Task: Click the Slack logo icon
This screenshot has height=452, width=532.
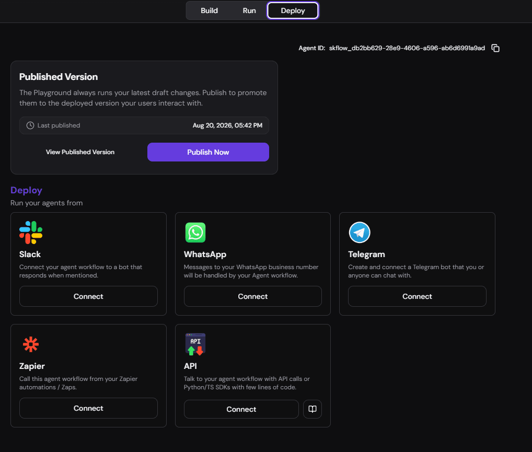Action: pyautogui.click(x=31, y=233)
